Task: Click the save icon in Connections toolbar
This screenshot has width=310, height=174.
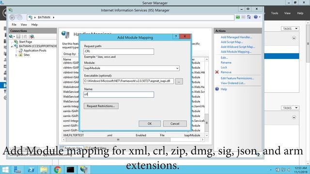Action: coord(18,37)
